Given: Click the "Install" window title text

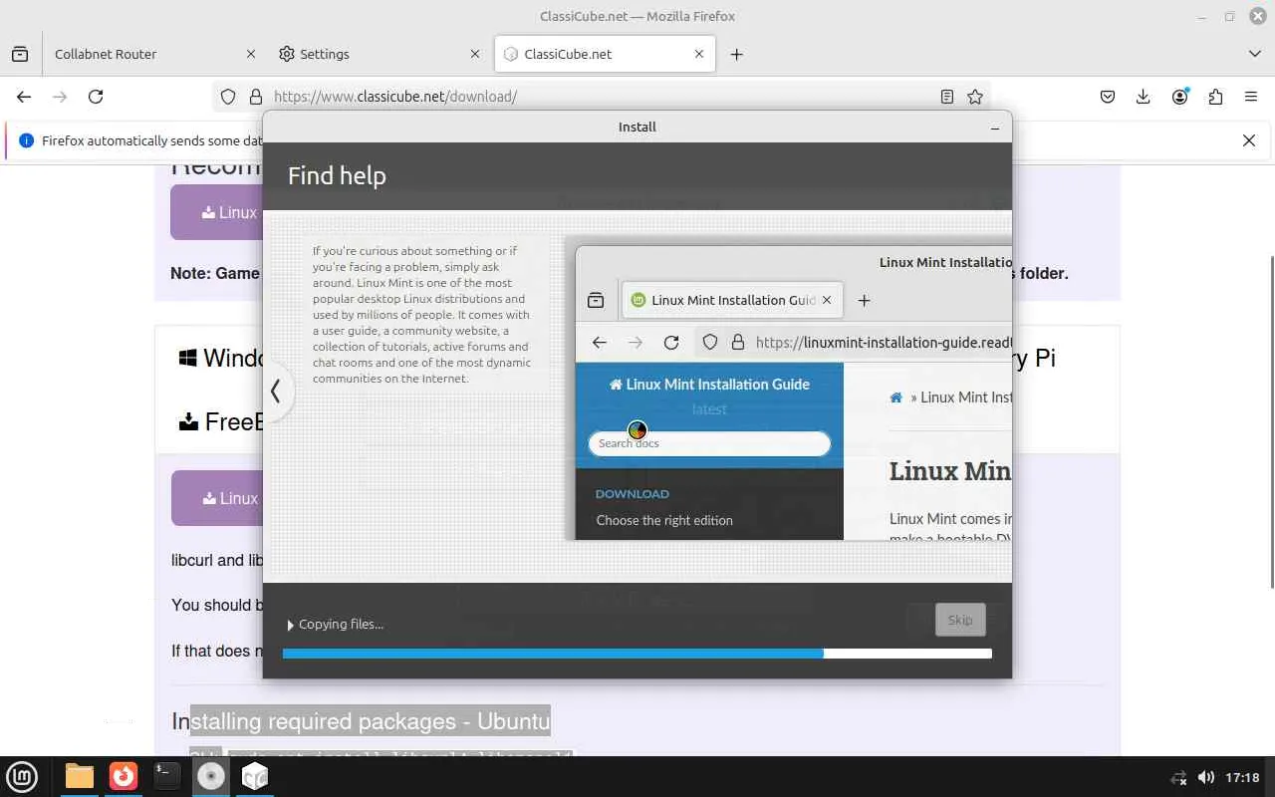Looking at the screenshot, I should coord(637,128).
